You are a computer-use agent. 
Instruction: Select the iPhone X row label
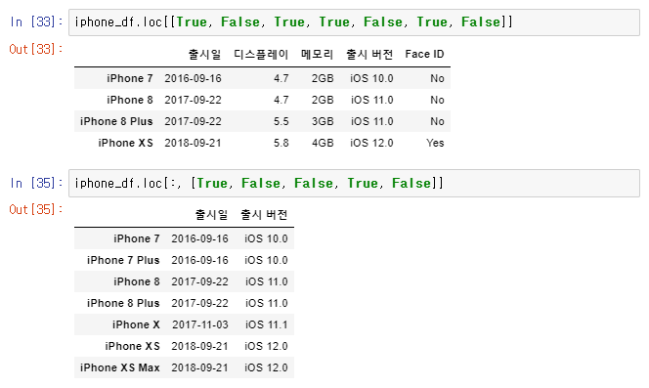click(136, 324)
